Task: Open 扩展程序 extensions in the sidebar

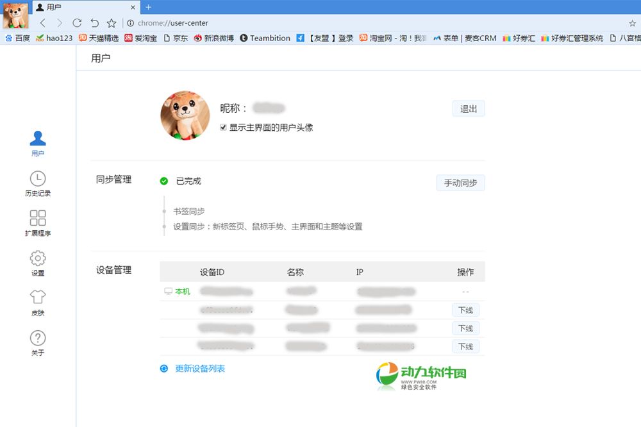Action: tap(38, 222)
